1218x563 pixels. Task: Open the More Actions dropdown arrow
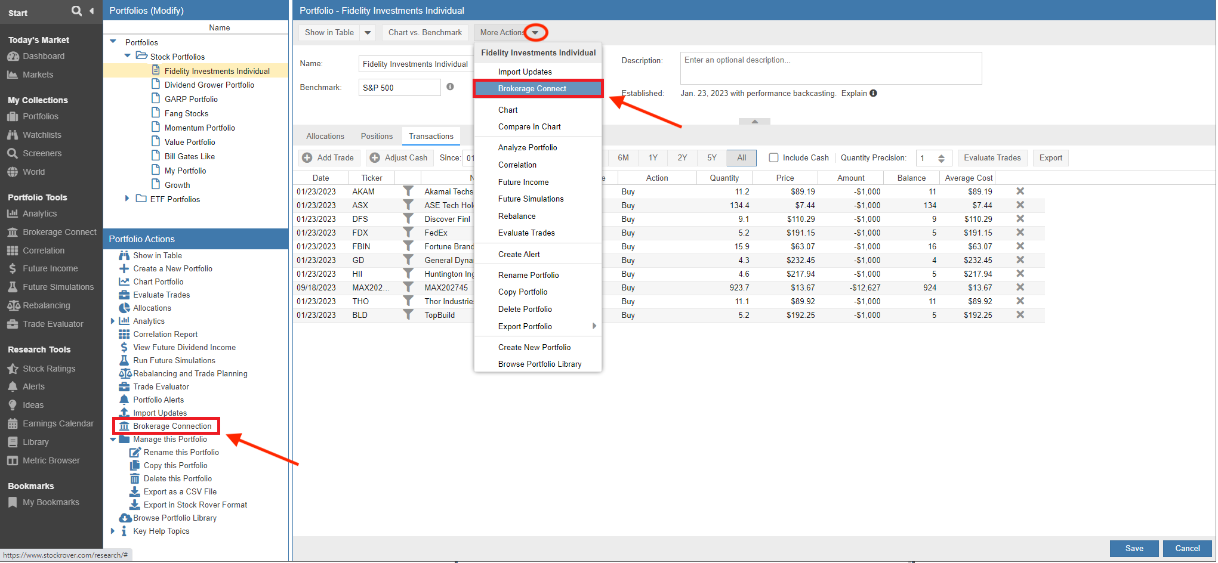point(535,33)
